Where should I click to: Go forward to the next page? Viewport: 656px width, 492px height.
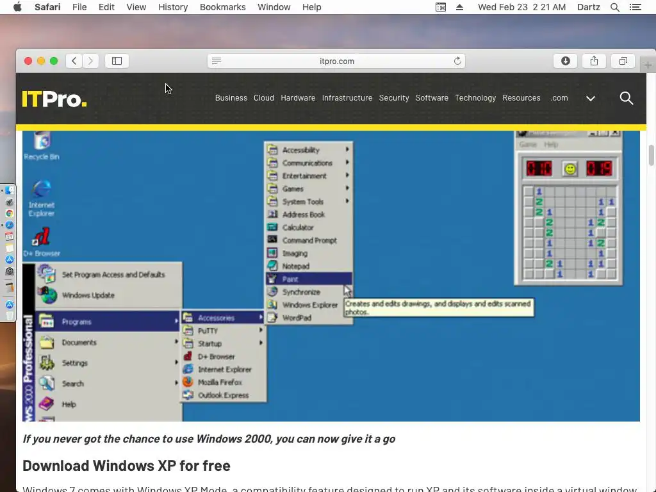point(90,61)
